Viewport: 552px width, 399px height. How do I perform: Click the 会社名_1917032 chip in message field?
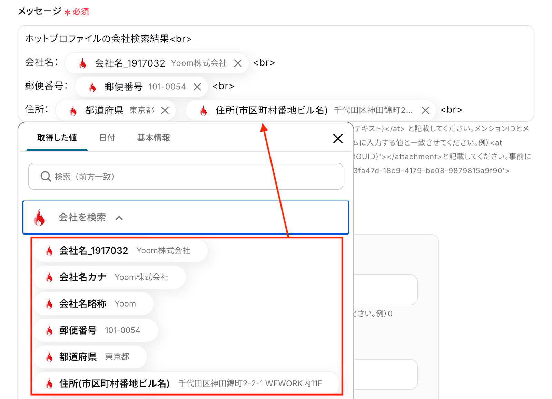[x=157, y=63]
